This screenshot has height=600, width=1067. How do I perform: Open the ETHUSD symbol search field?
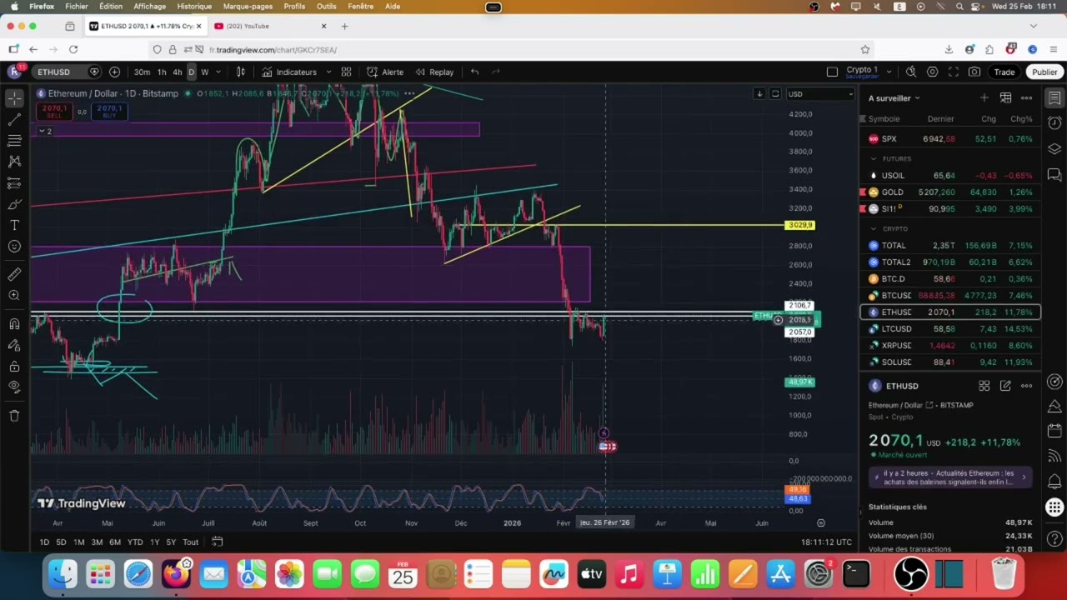click(x=58, y=72)
